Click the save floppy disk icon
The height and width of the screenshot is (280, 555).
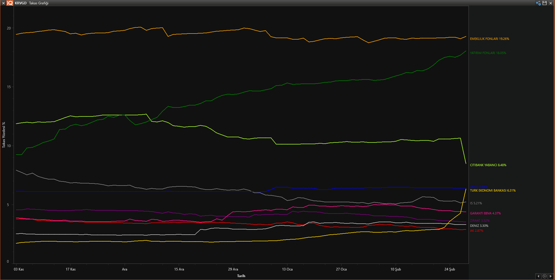544,3
